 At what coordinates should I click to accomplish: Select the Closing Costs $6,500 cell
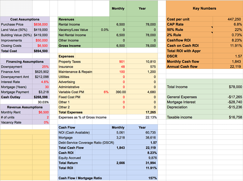click(x=41, y=46)
